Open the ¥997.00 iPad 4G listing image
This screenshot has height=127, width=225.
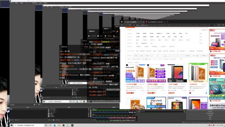coord(177,73)
